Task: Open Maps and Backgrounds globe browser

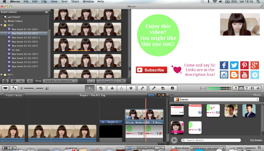Action: point(258,88)
